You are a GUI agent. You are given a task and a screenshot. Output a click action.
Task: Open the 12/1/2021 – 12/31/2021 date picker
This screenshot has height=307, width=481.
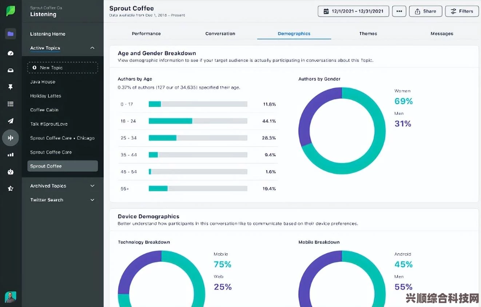click(353, 11)
